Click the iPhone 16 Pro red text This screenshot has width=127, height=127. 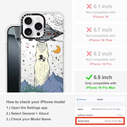(x=101, y=64)
